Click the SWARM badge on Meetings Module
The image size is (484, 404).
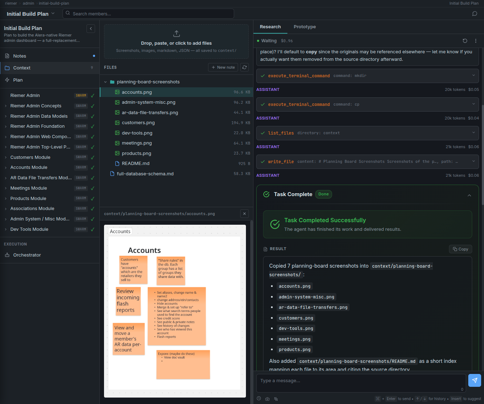(x=81, y=188)
